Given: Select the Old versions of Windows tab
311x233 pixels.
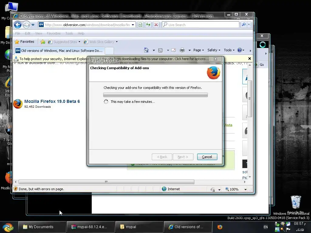Looking at the screenshot, I should point(59,51).
